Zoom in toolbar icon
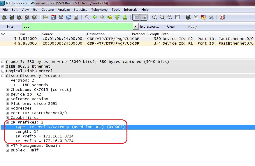 pyautogui.click(x=155, y=17)
